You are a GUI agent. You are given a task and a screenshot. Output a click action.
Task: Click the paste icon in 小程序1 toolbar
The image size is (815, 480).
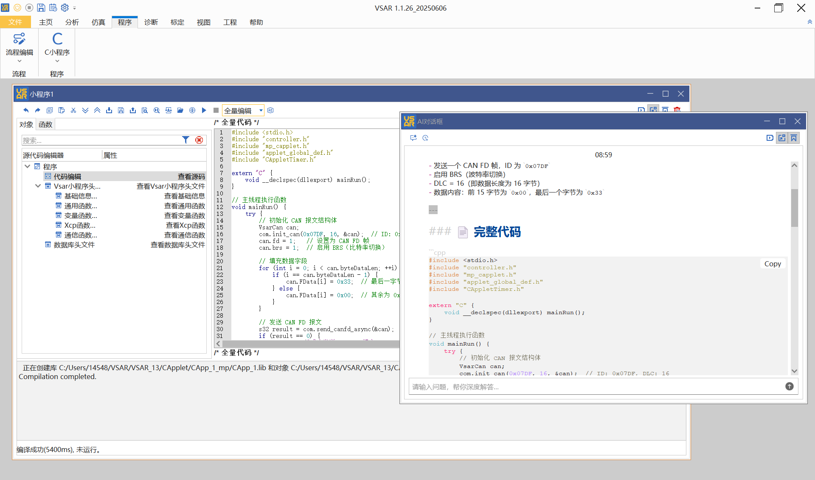tap(62, 110)
